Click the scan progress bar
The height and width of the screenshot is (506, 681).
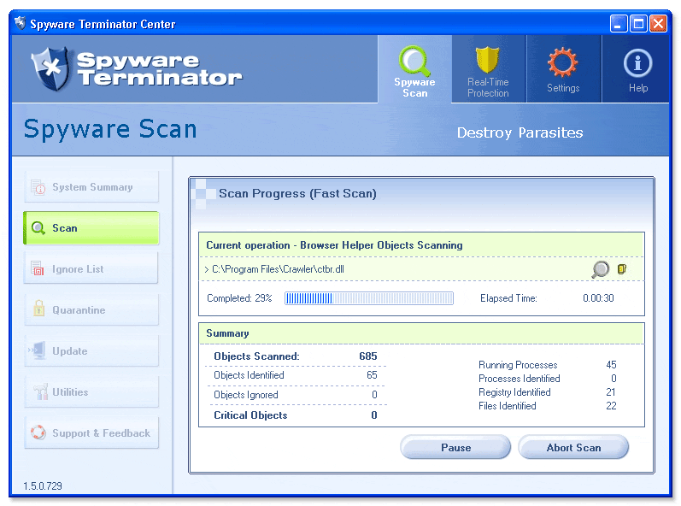368,298
